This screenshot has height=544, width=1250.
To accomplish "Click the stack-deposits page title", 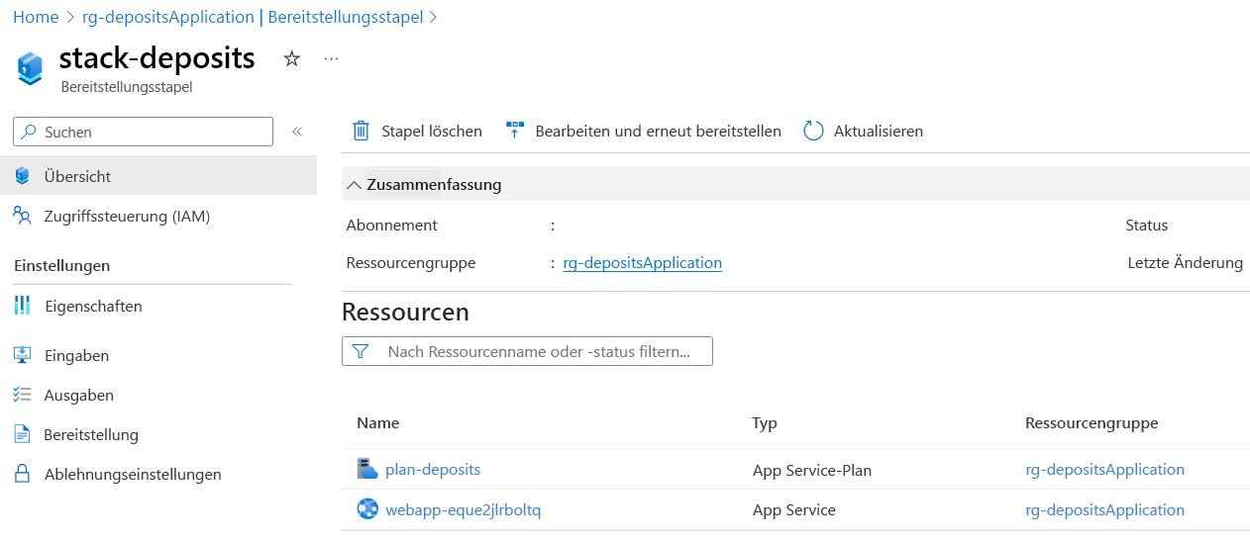I will click(157, 57).
